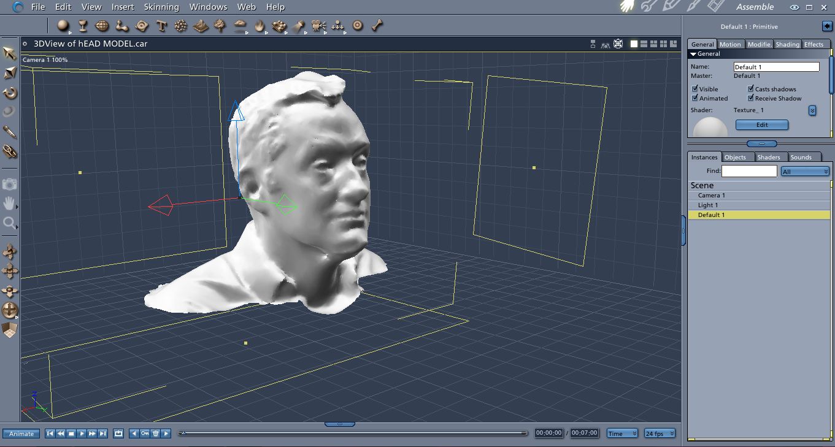Switch to the Shaders tab
Image resolution: width=835 pixels, height=447 pixels.
click(x=768, y=157)
